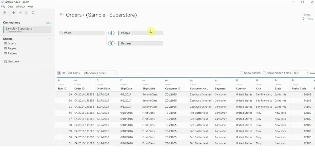315x157 pixels.
Task: Click the database icon beside data source title
Action: click(x=61, y=15)
